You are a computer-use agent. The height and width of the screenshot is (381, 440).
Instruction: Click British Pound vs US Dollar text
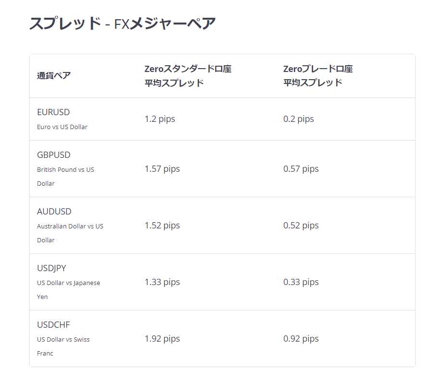(x=65, y=177)
